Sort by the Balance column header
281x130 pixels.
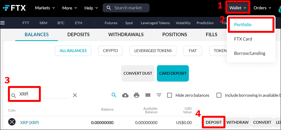[107, 110]
